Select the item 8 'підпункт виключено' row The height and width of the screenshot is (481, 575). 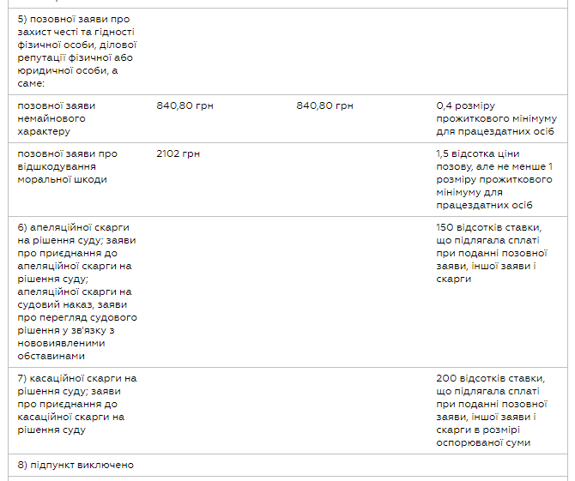[x=76, y=465]
